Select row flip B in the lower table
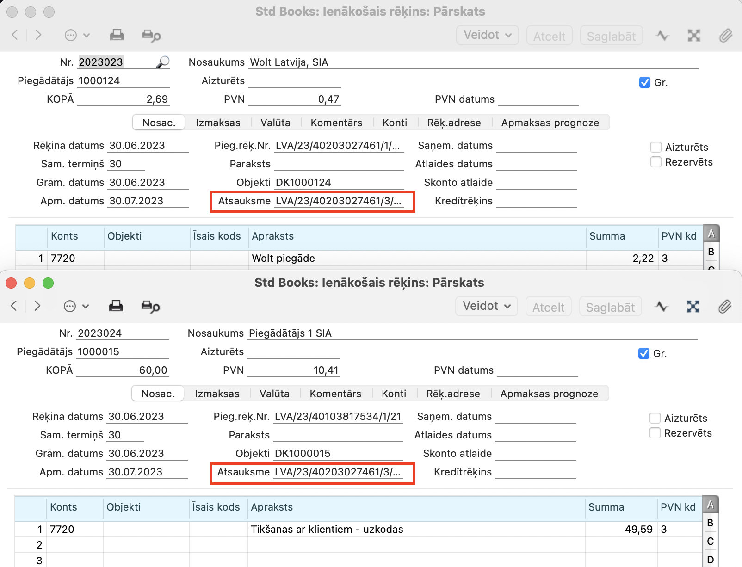742x567 pixels. [x=711, y=523]
